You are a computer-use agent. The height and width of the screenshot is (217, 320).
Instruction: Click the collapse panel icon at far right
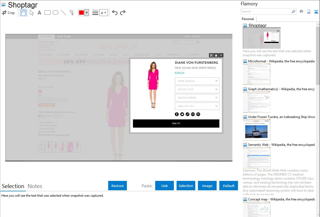(x=316, y=12)
